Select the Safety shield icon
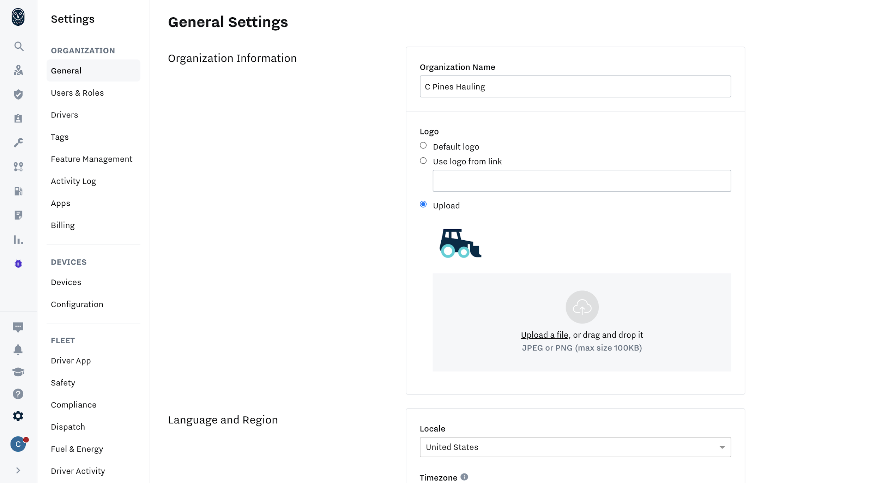Viewport: 882px width, 483px height. click(x=18, y=94)
